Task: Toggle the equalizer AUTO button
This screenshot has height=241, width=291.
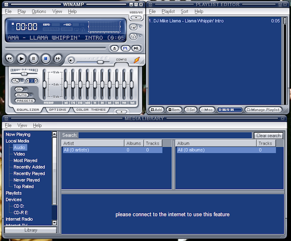Action: 22,95
